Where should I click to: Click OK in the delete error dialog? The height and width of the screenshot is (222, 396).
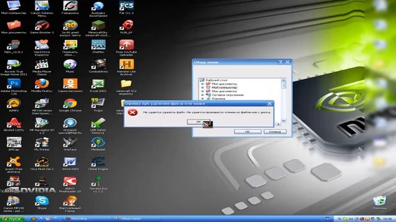coord(199,122)
